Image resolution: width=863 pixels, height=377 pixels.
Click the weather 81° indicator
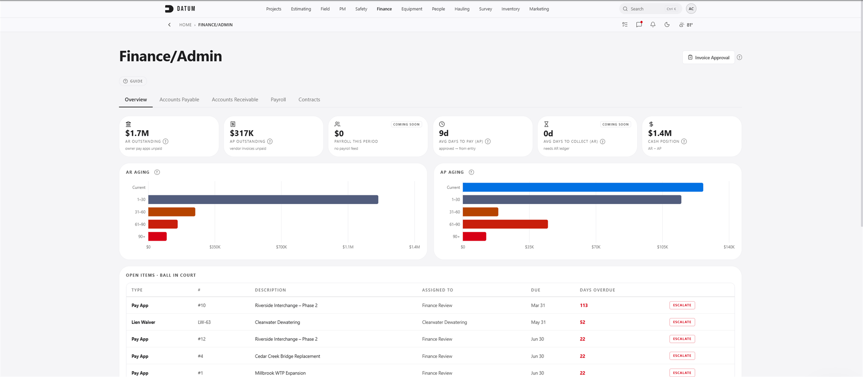click(686, 25)
